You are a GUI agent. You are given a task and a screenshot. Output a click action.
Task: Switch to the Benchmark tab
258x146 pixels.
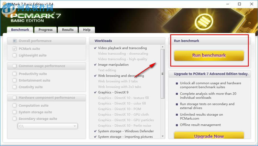tap(20, 30)
